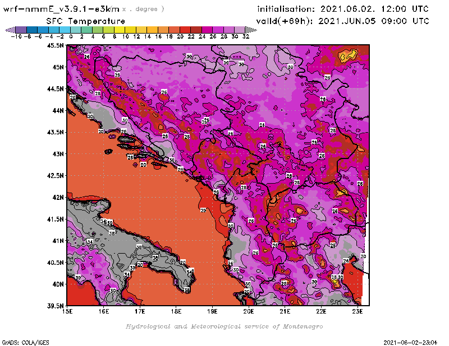This screenshot has height=346, width=449.
Task: Click the pale purple below -10 legend arrow
Action: point(10,30)
